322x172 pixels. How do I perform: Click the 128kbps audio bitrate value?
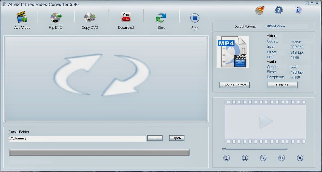click(297, 72)
